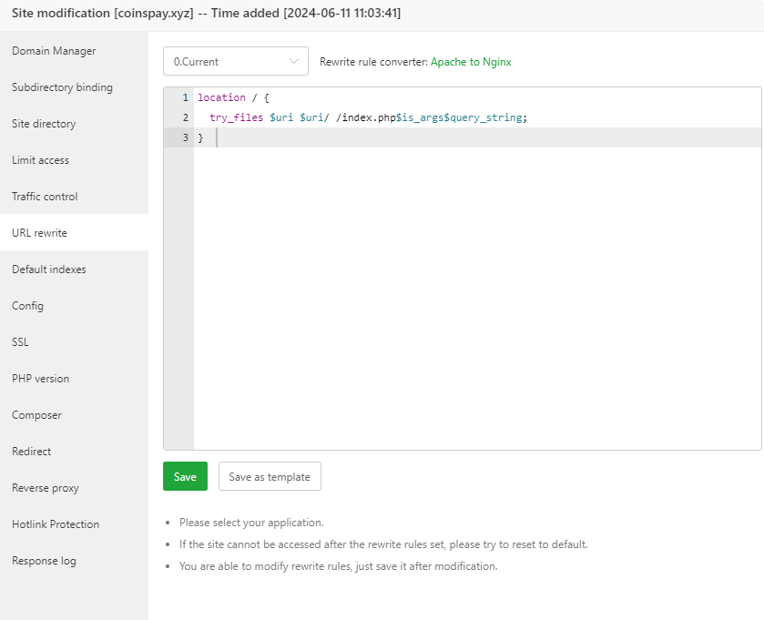Switch to Traffic control tab
Screen dimensions: 764x620
point(45,197)
